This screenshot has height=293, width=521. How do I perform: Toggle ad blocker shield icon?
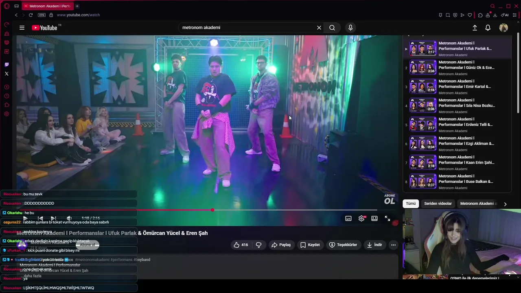455,15
